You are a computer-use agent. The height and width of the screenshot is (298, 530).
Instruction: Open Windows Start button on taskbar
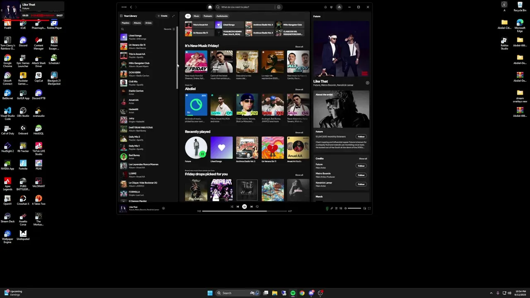(210, 293)
